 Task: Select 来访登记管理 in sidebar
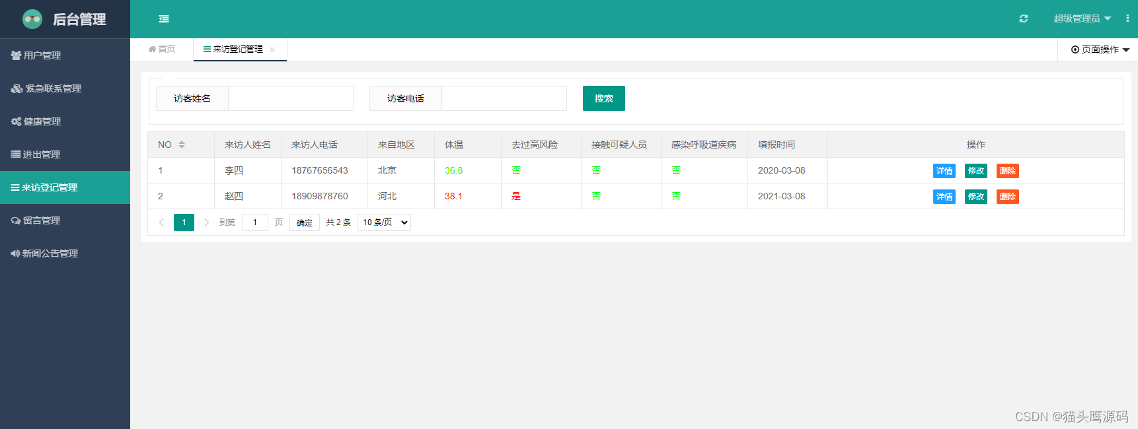click(65, 187)
